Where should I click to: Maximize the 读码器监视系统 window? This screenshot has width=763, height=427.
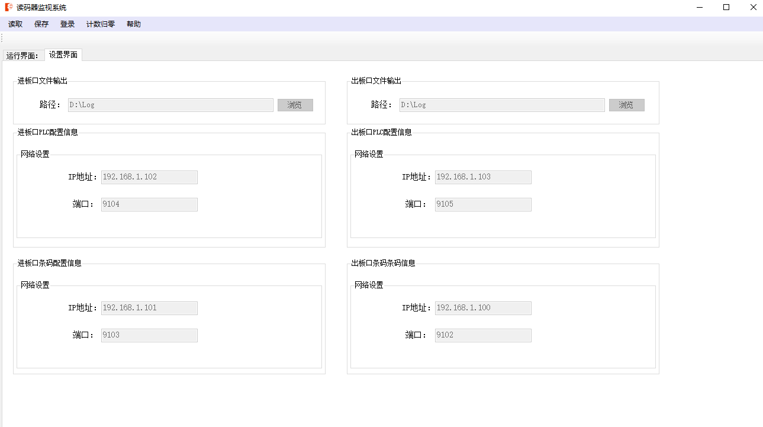coord(726,8)
